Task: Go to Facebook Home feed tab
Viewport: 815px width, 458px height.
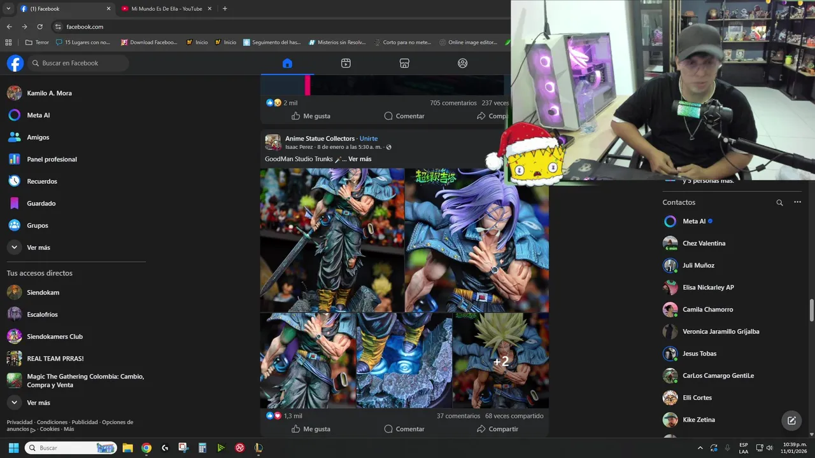Action: click(x=287, y=63)
